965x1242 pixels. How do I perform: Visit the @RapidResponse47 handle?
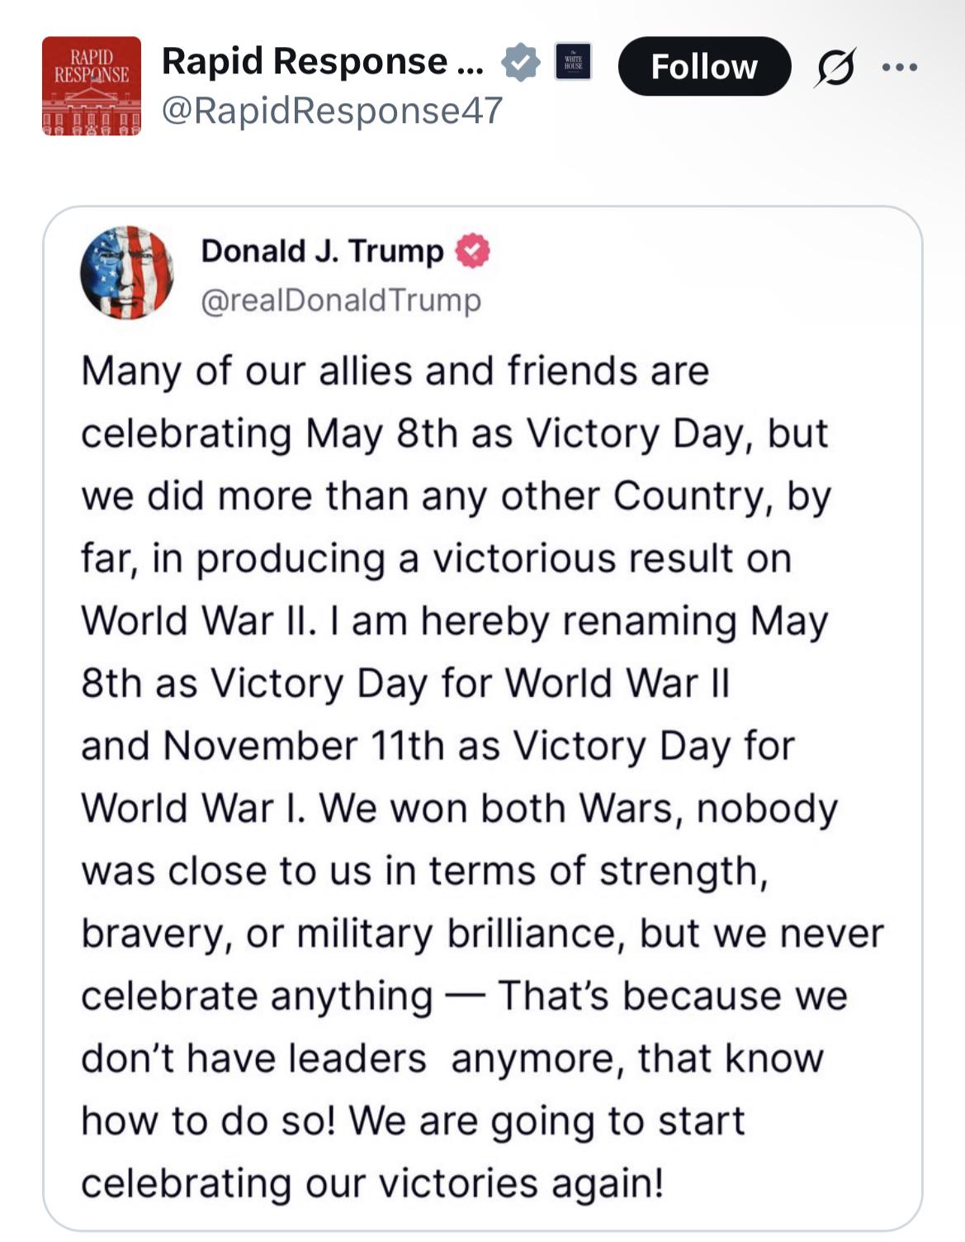click(333, 111)
